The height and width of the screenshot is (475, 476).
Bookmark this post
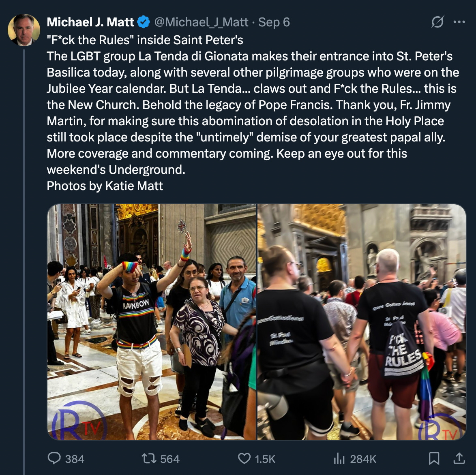[x=434, y=458]
